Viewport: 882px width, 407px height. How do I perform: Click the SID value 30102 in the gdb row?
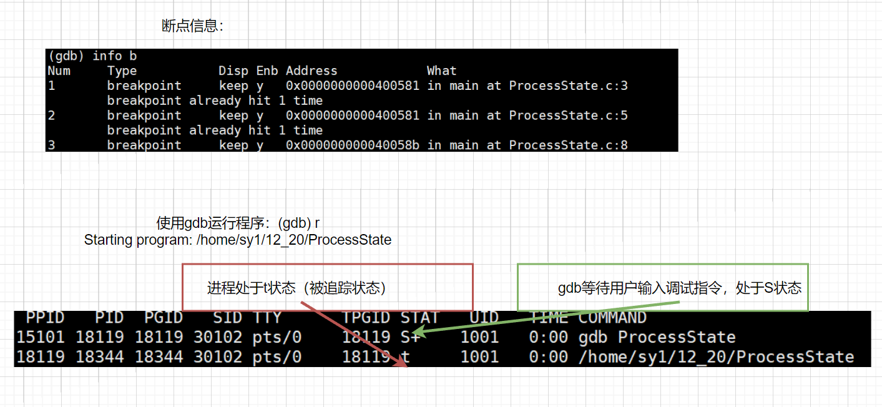(218, 338)
